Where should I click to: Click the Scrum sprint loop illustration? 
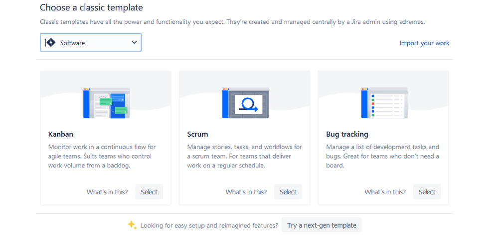(245, 103)
